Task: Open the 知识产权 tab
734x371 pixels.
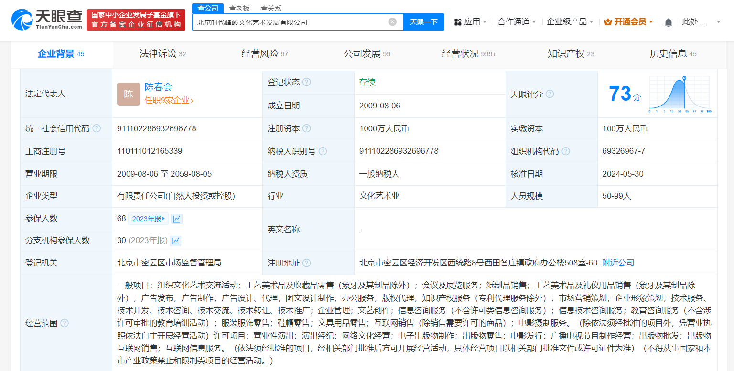Action: pos(565,54)
